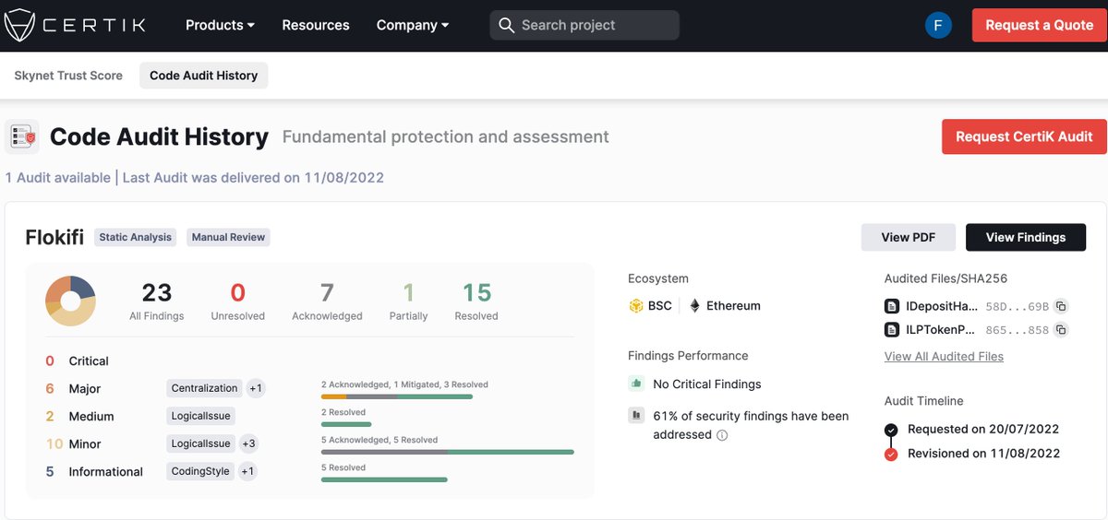1108x520 pixels.
Task: Click the 23 All Findings count
Action: coord(157,301)
